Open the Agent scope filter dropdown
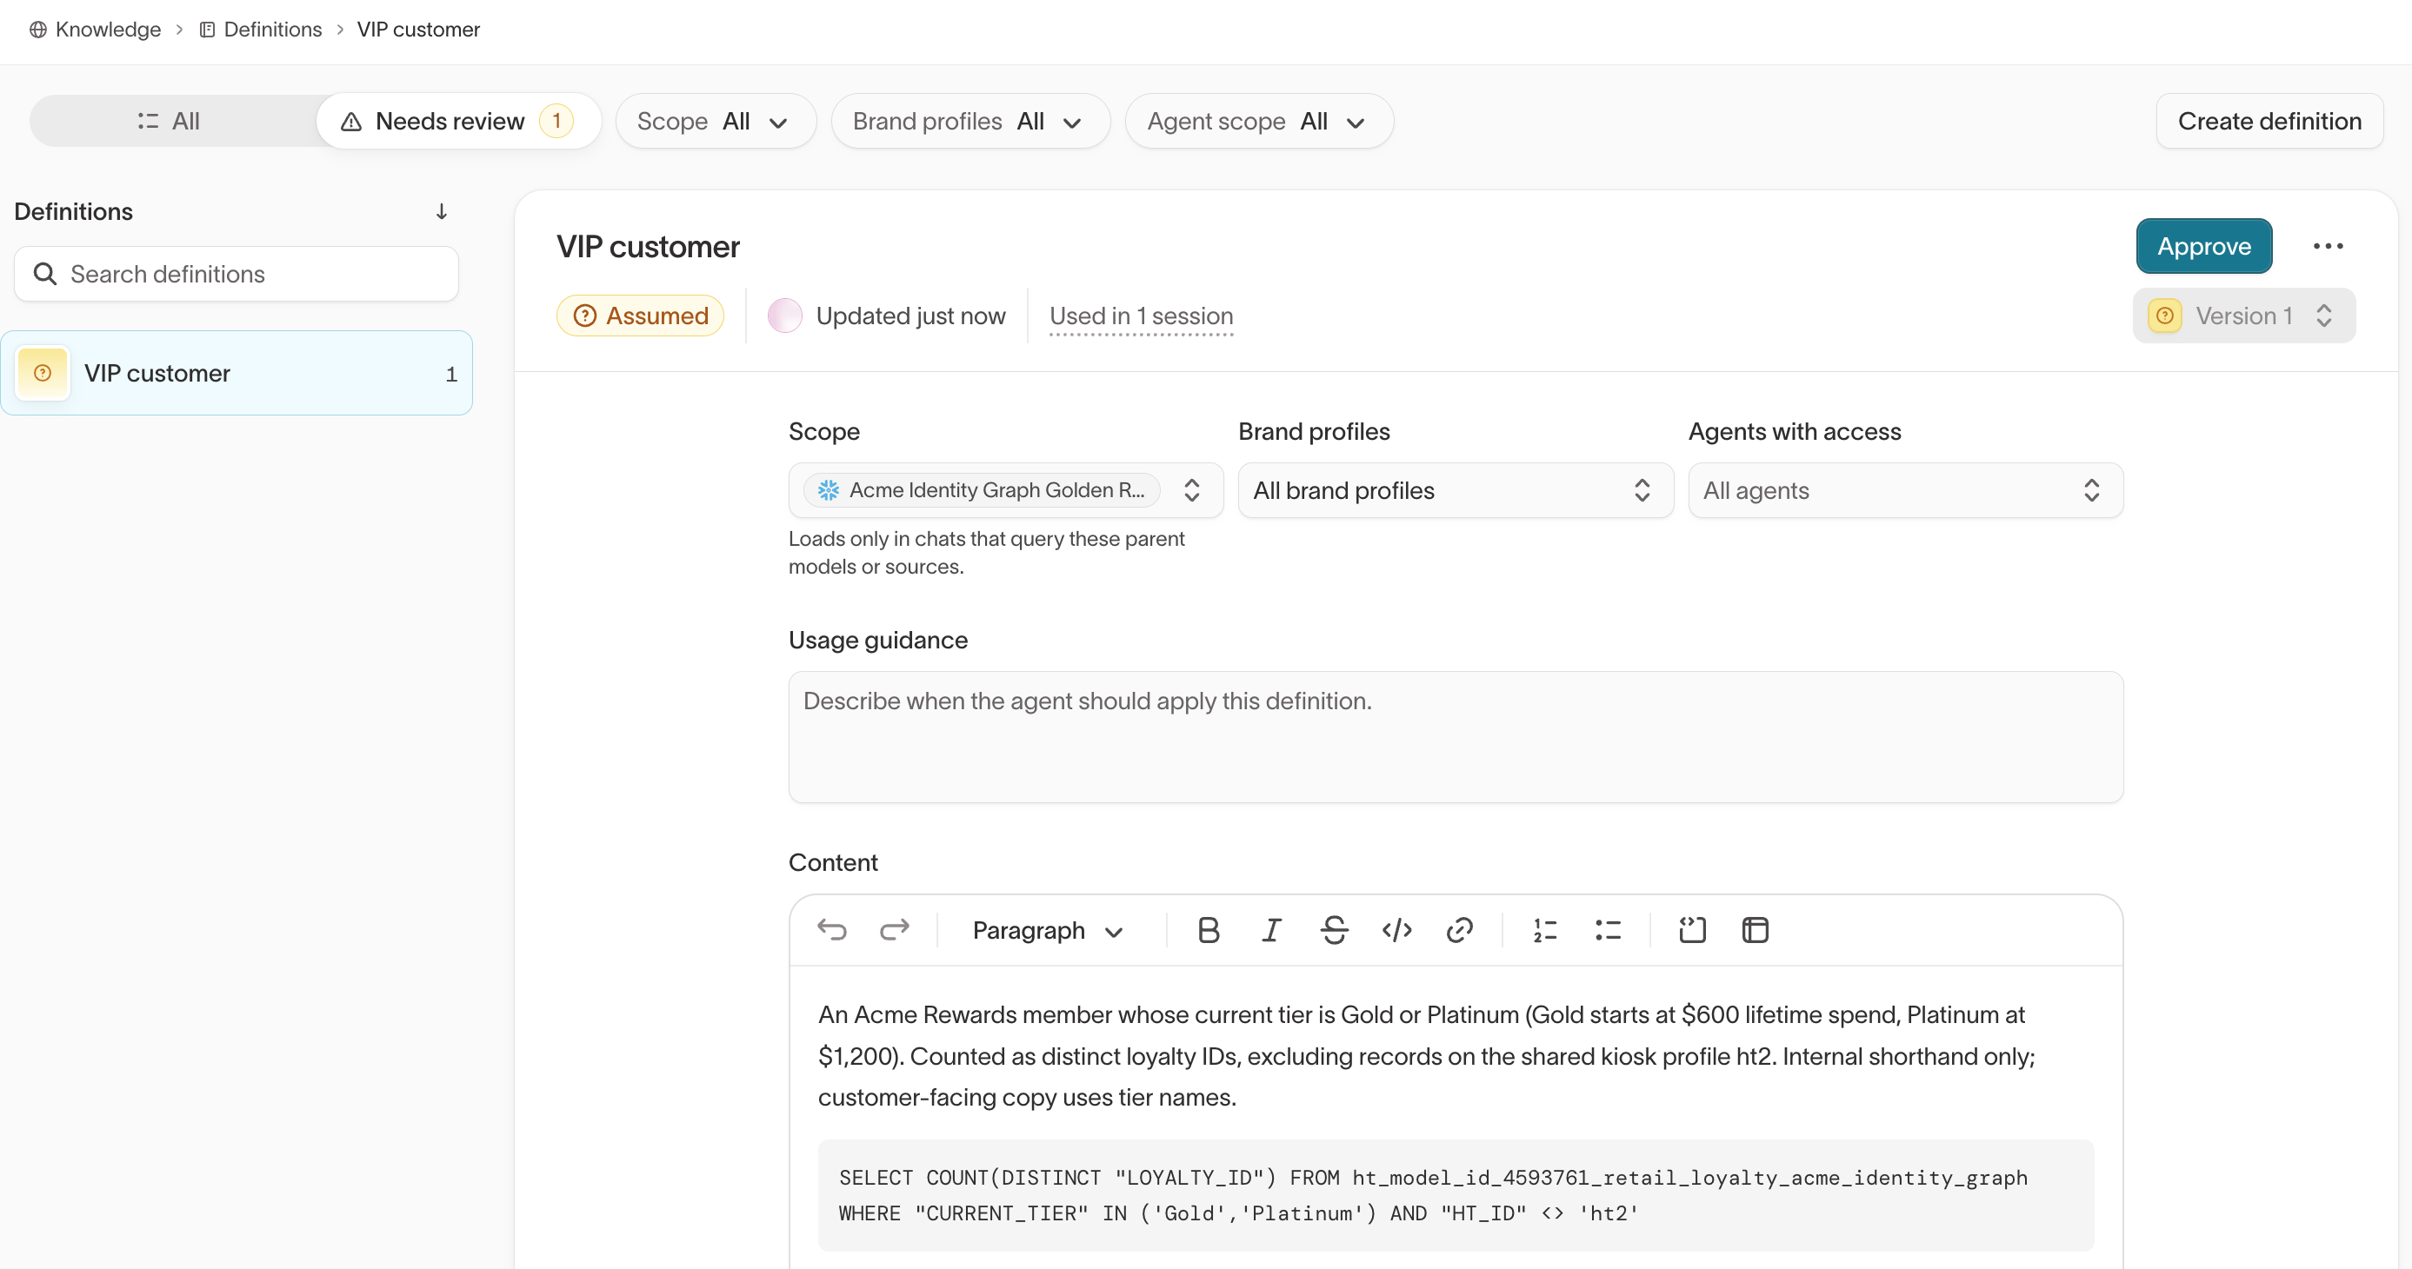This screenshot has width=2412, height=1269. click(x=1258, y=121)
